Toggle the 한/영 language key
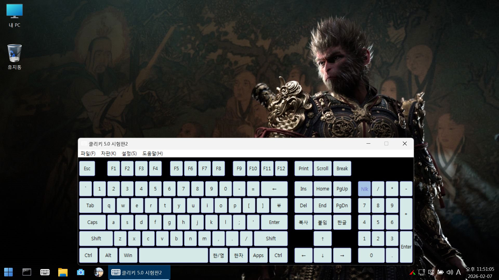The width and height of the screenshot is (499, 280). (x=218, y=255)
